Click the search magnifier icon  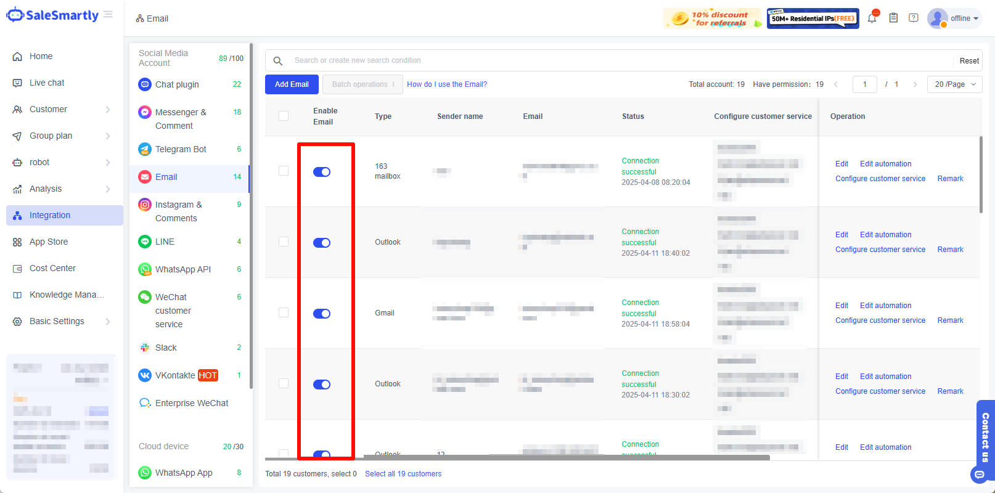(x=278, y=61)
